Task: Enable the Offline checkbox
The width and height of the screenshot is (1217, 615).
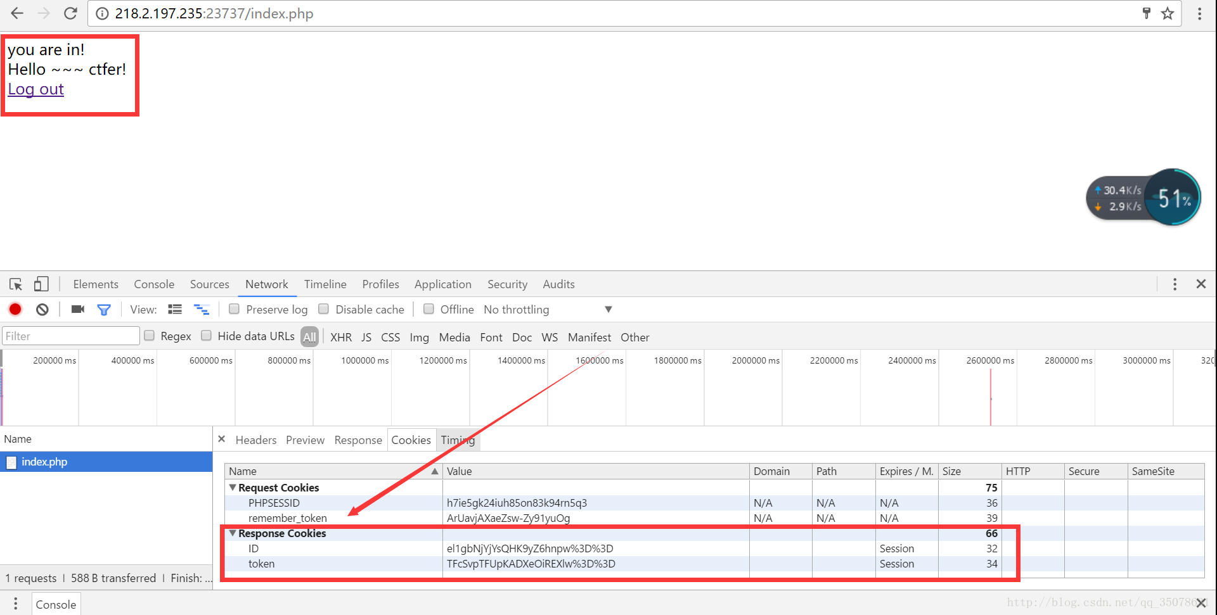Action: point(428,309)
